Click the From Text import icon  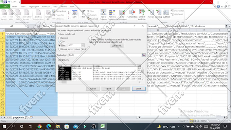click(18, 15)
